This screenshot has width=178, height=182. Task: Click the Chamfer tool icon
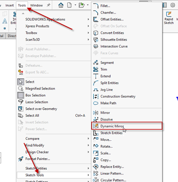tap(96, 13)
